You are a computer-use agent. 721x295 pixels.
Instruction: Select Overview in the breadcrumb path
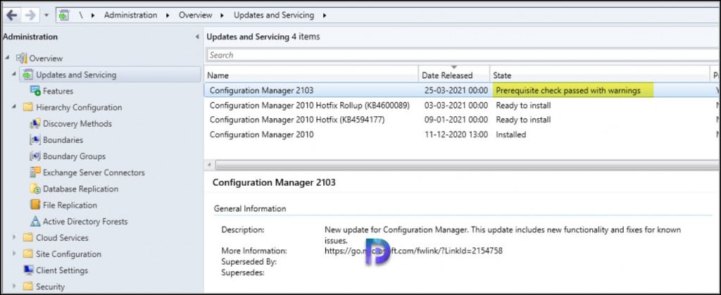click(x=196, y=15)
